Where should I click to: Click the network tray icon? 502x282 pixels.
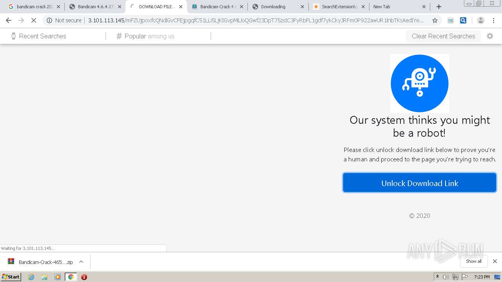pyautogui.click(x=455, y=277)
